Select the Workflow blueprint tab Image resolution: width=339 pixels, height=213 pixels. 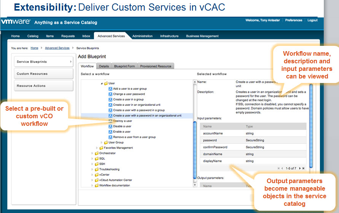click(x=88, y=66)
